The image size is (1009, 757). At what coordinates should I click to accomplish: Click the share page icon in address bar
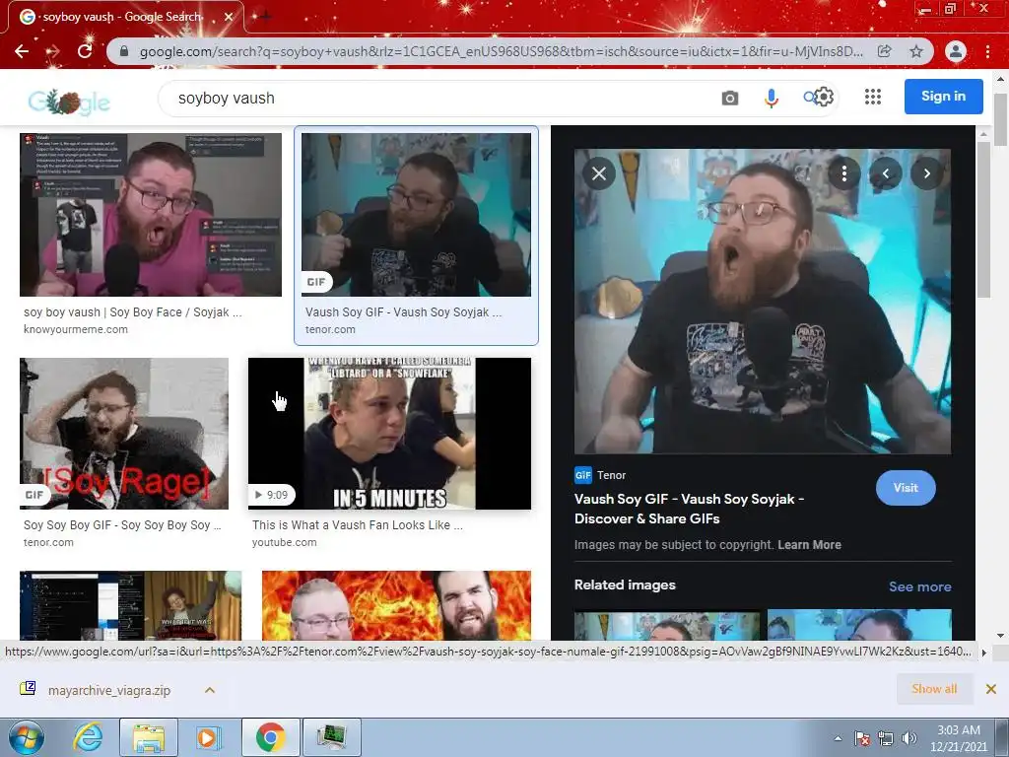tap(885, 51)
